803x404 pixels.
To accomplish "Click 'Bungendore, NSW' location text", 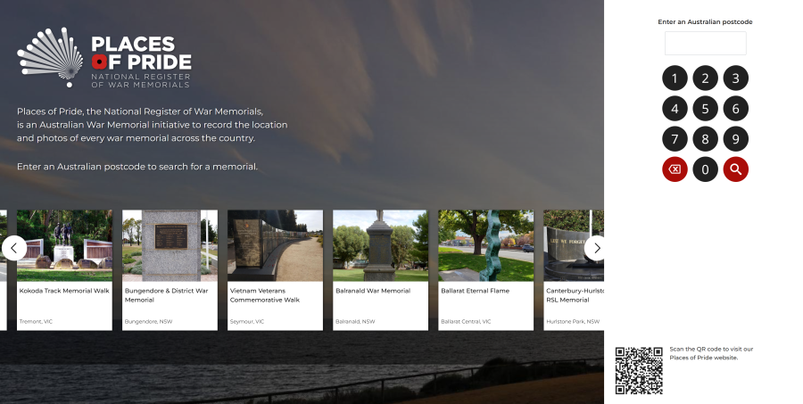I will click(x=148, y=322).
